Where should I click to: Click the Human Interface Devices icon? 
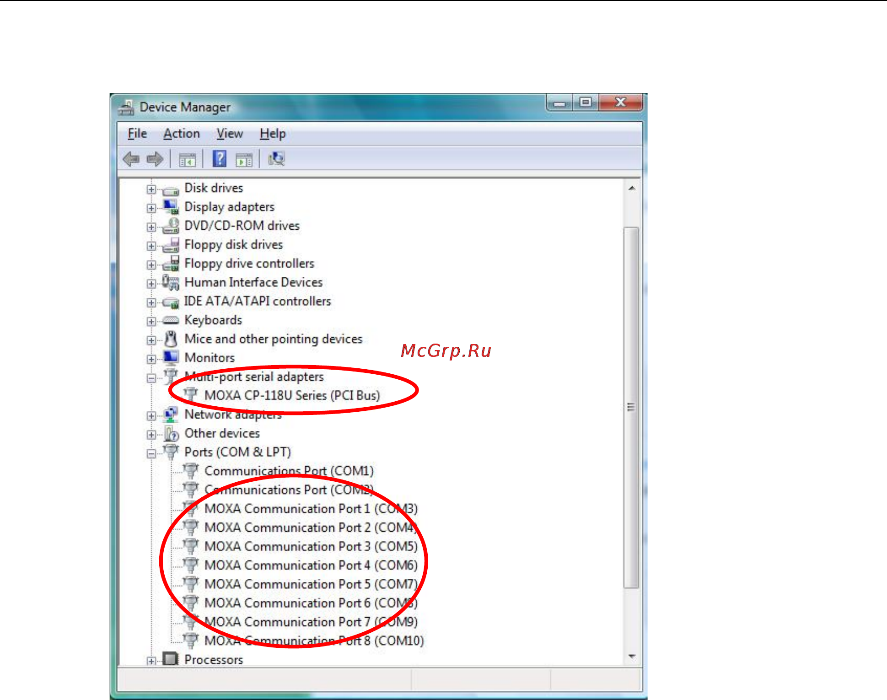click(x=171, y=283)
